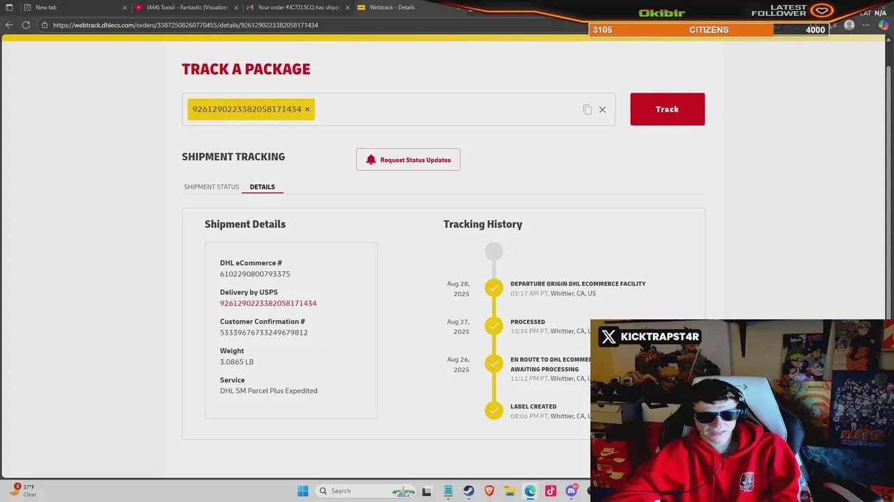Click Request Status Updates button
The image size is (894, 502).
[408, 160]
